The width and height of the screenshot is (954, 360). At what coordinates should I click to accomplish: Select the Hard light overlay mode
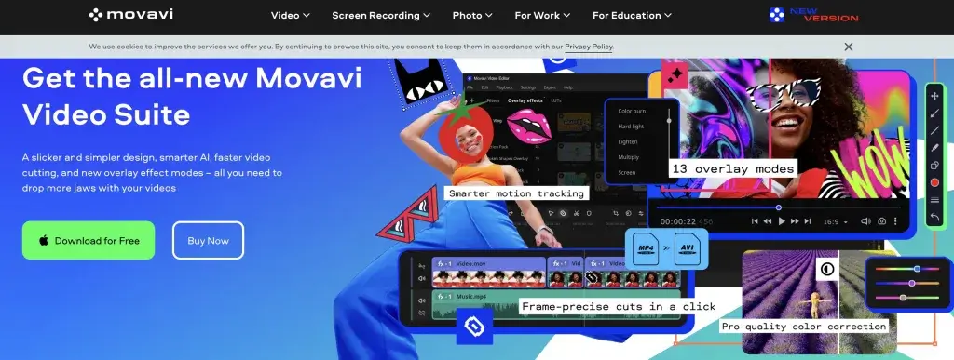[631, 127]
